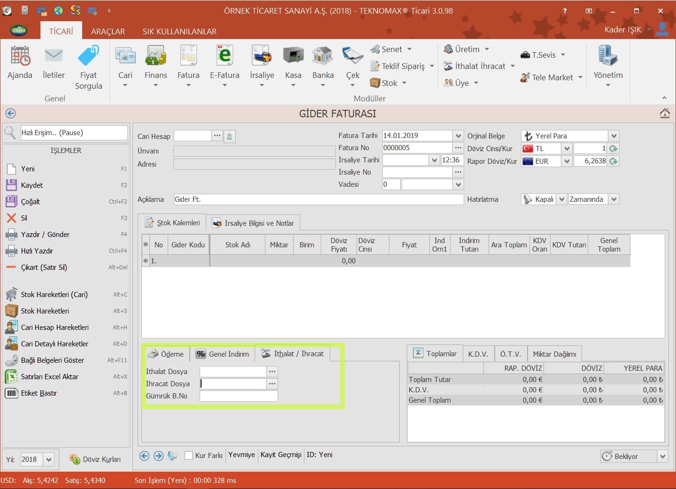Click Satırları Excel Aktar icon
The height and width of the screenshot is (489, 676).
pos(11,376)
